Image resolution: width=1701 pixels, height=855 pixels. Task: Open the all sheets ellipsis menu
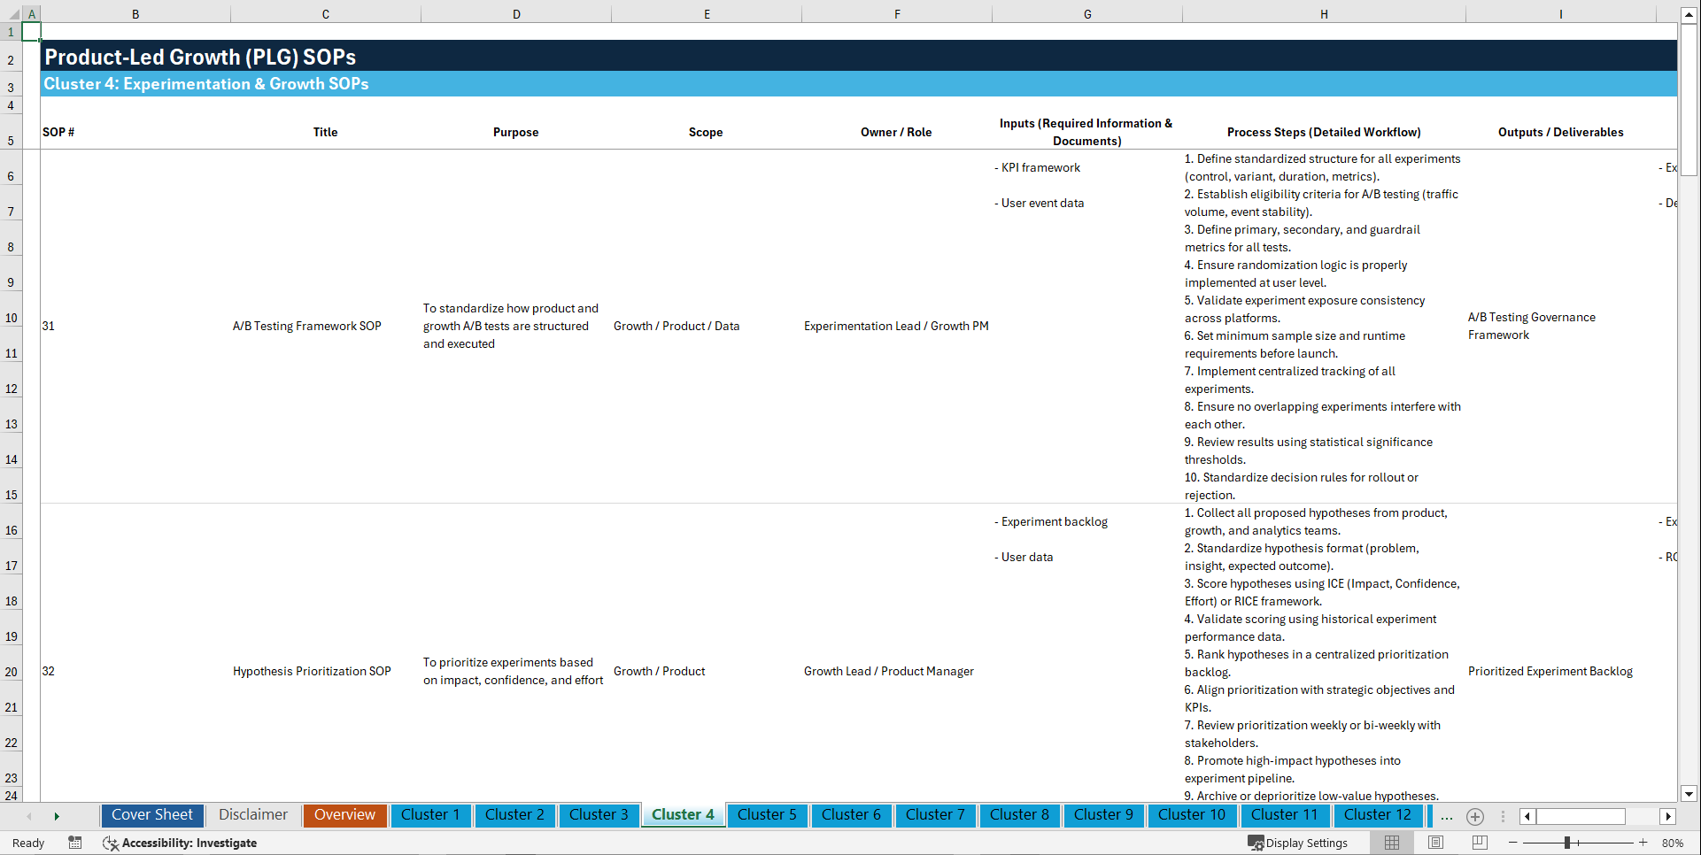[1446, 816]
